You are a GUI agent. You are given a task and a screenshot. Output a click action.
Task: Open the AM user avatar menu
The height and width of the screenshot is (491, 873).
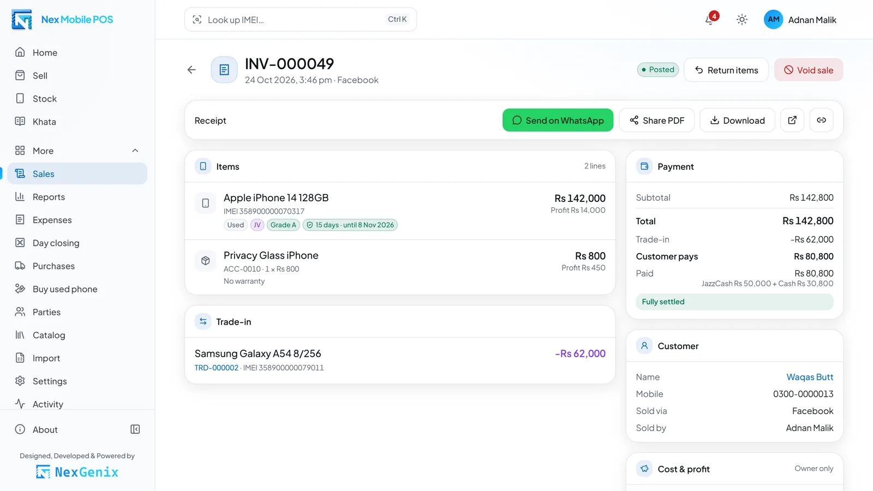click(x=773, y=20)
